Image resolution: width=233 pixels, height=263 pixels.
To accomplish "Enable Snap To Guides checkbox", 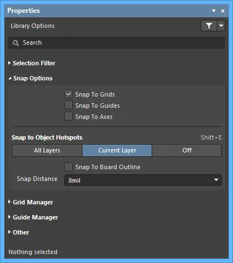I will point(69,105).
